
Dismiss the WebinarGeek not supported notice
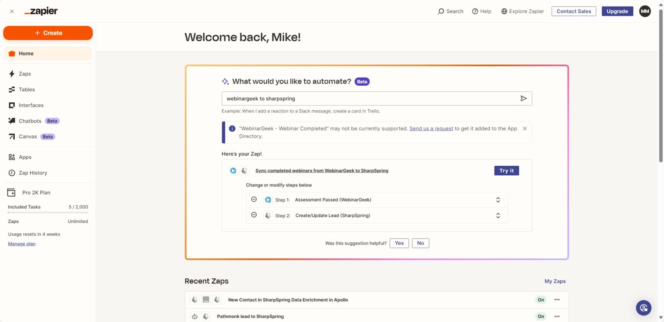click(525, 129)
